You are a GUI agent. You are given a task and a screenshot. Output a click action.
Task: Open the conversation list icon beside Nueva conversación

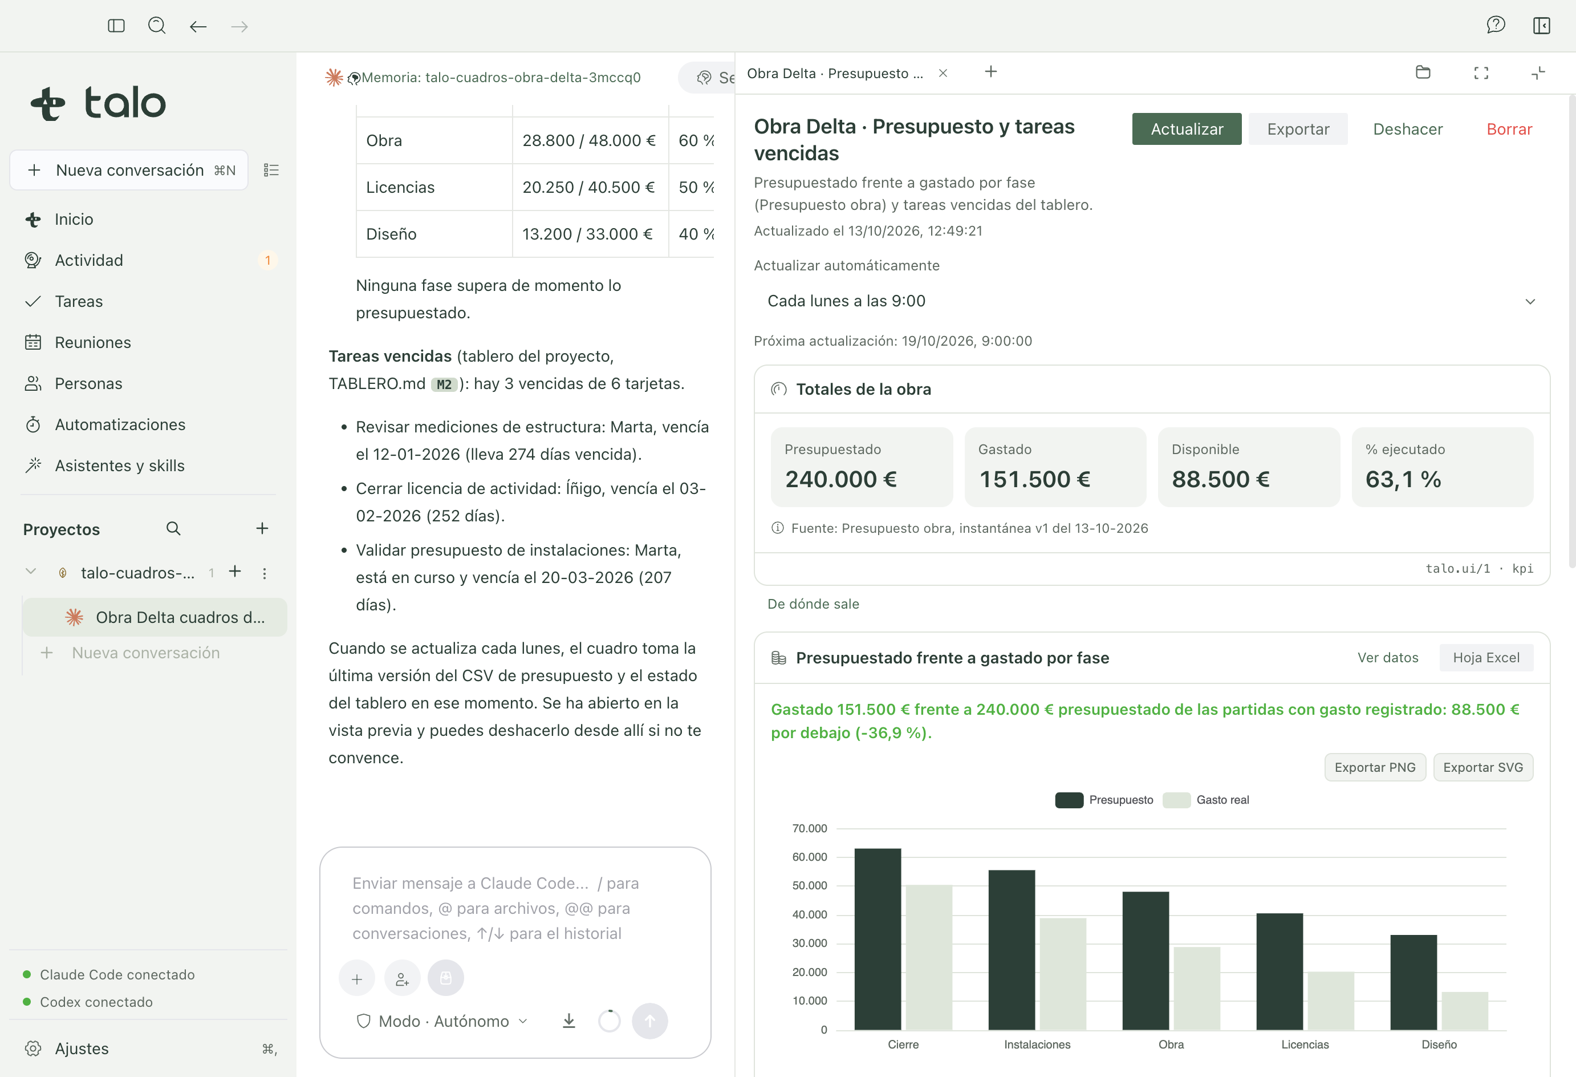pos(271,169)
